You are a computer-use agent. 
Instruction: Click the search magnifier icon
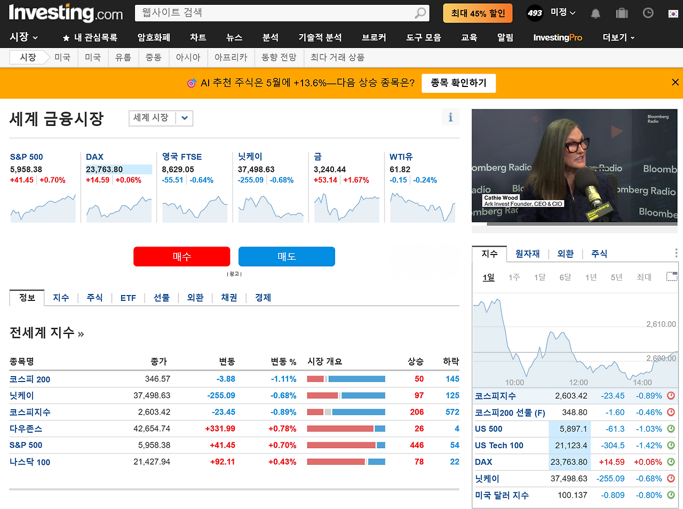(420, 13)
